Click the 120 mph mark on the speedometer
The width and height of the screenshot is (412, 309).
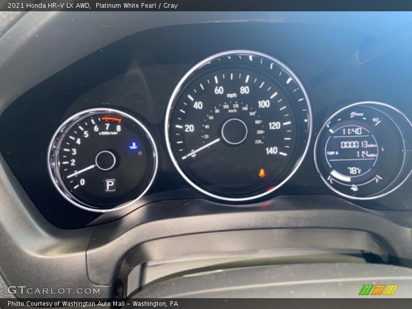(x=274, y=126)
